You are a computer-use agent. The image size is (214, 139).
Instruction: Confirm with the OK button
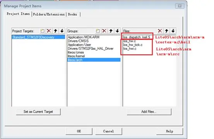tap(79, 131)
